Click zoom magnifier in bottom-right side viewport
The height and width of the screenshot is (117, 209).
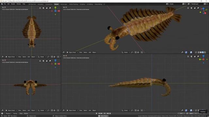pos(198,57)
